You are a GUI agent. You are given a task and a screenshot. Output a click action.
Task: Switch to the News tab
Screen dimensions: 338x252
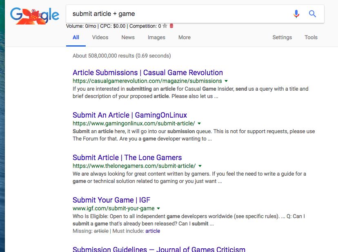click(128, 38)
